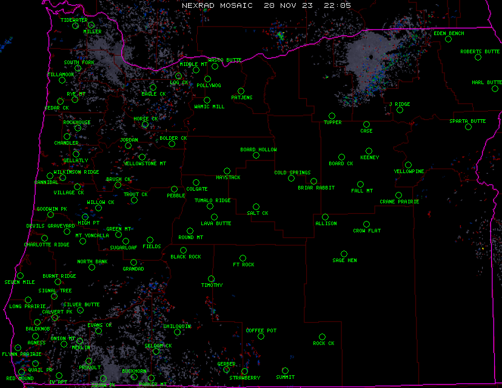Click the Ft Rock station label
502x388 pixels.
coord(243,265)
